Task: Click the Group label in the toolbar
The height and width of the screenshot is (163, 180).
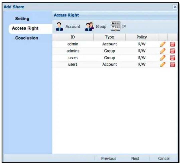Action: [x=101, y=27]
